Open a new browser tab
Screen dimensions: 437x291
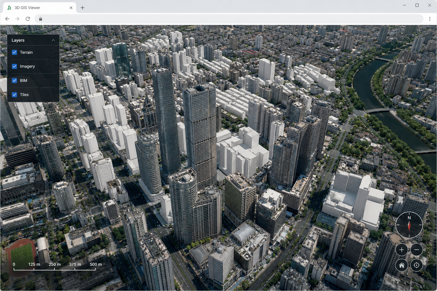point(83,8)
